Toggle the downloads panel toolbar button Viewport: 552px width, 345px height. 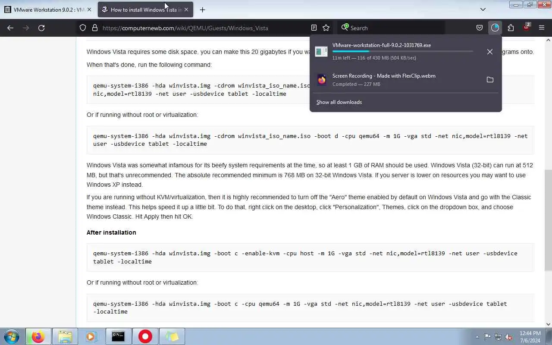(495, 28)
